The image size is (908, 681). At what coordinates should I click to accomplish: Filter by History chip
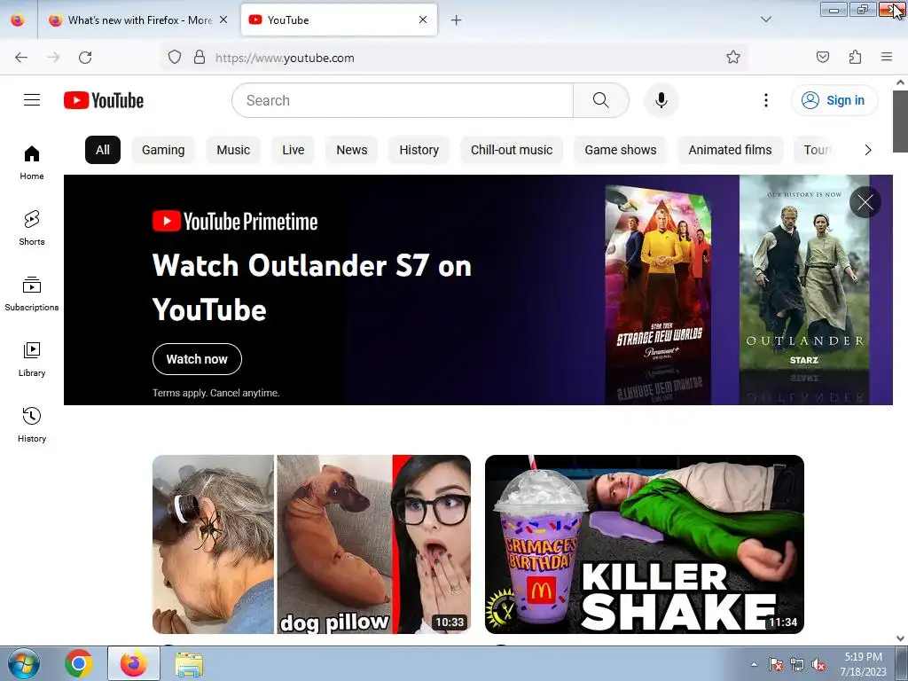[419, 150]
